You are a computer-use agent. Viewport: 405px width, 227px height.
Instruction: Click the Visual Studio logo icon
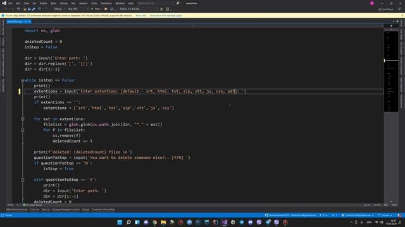tap(4, 3)
